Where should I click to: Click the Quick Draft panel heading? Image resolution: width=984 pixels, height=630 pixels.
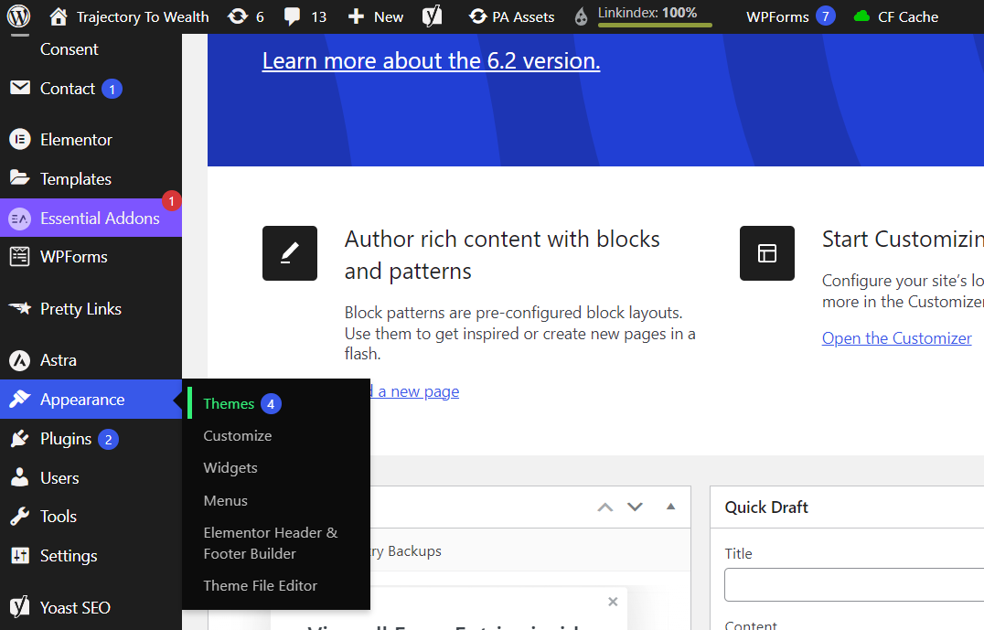[x=766, y=507]
